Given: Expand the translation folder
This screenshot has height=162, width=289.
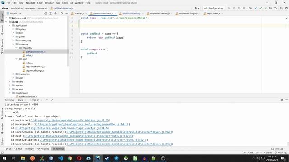Looking at the screenshot, I should 13,74.
